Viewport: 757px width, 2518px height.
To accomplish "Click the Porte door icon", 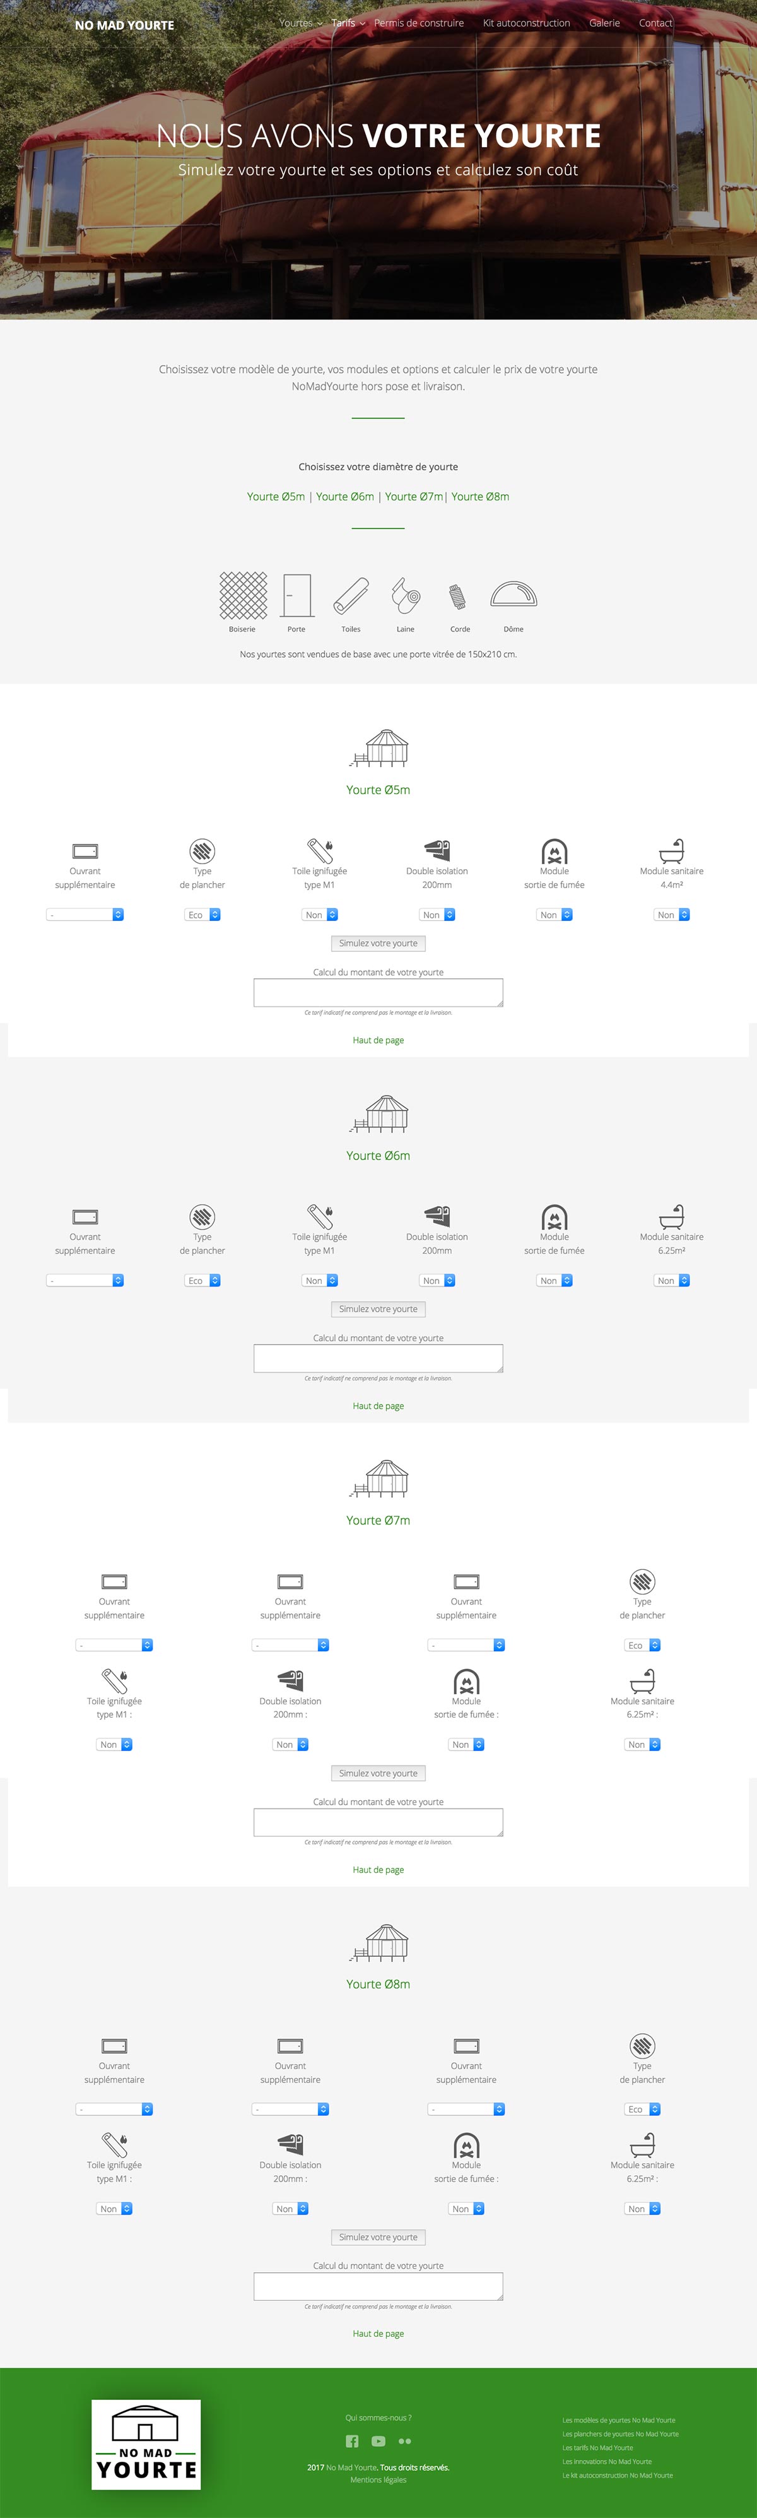I will point(297,595).
